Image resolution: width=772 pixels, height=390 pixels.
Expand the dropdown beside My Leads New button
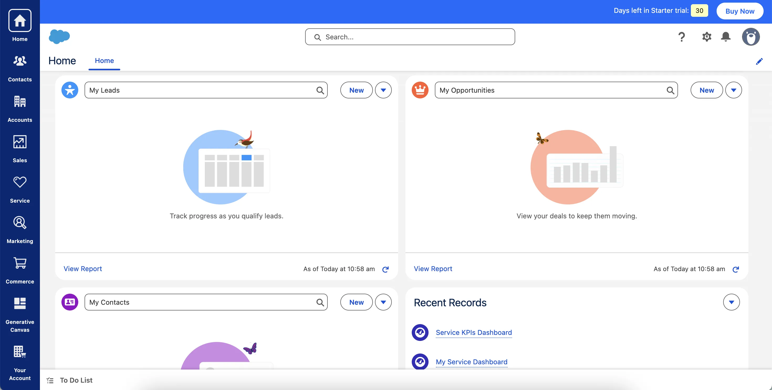[383, 90]
